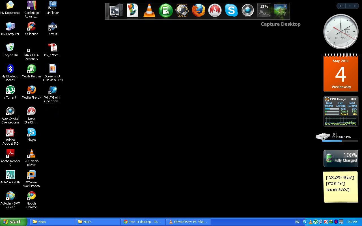Screen dimensions: 362x226
Task: Click the analog clock gadget
Action: pos(341,32)
